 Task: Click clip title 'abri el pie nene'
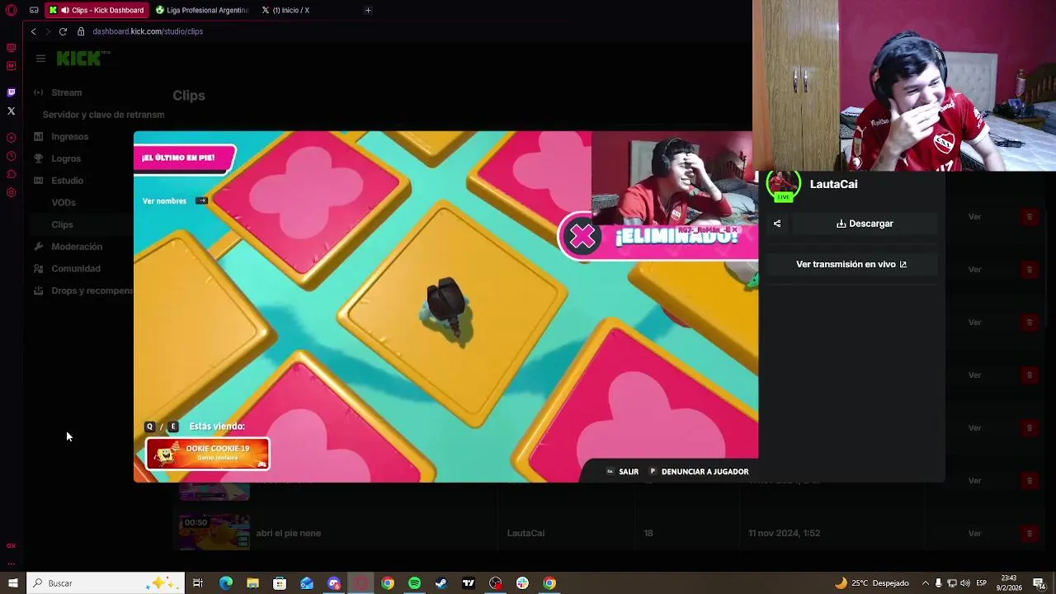pyautogui.click(x=288, y=533)
